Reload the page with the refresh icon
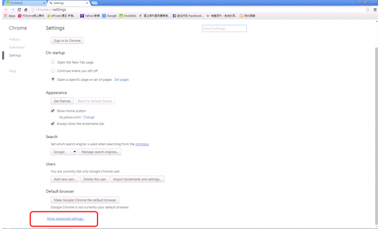 pyautogui.click(x=19, y=9)
